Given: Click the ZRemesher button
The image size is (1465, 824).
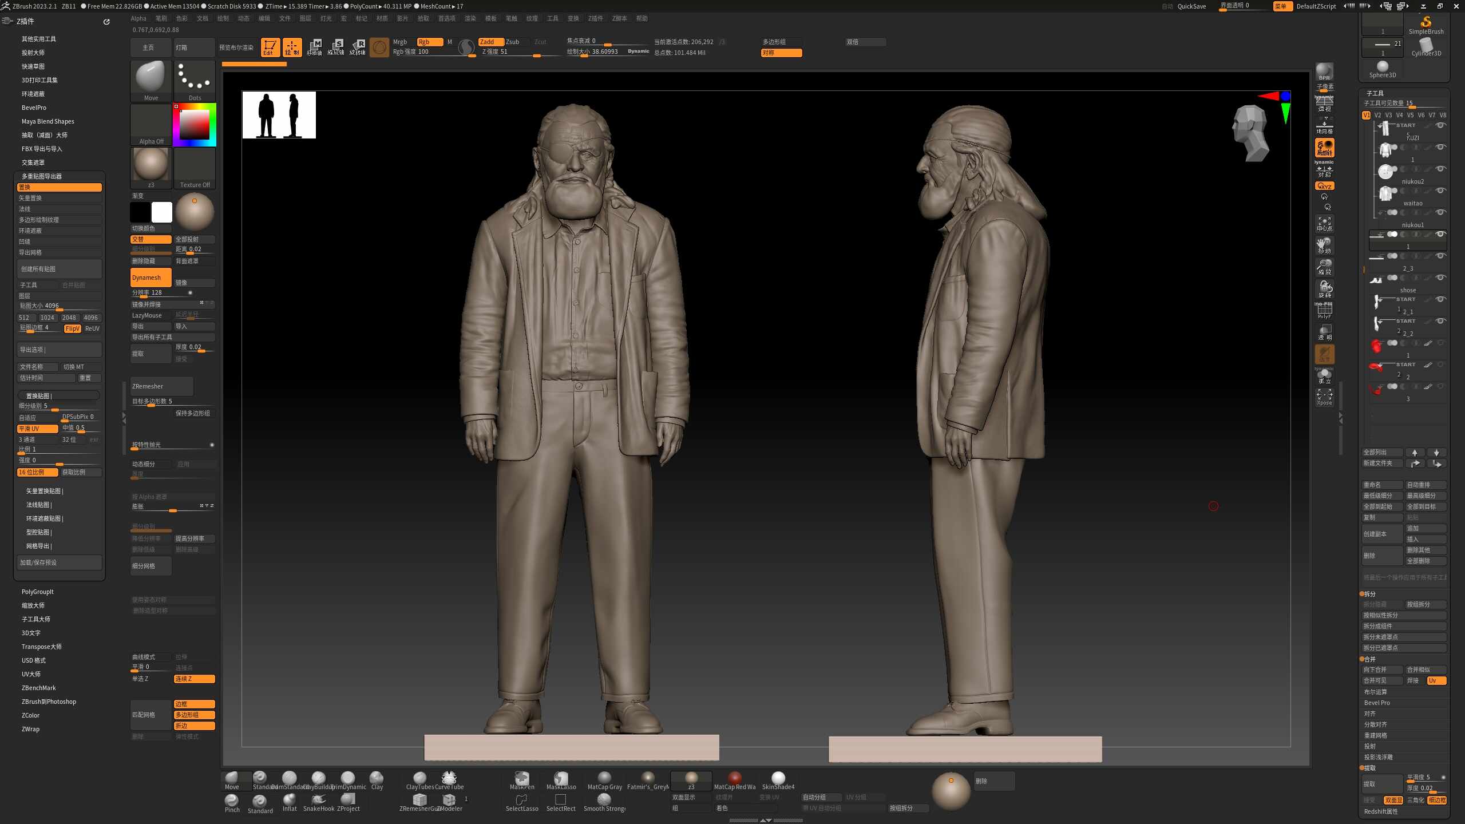Looking at the screenshot, I should 161,386.
